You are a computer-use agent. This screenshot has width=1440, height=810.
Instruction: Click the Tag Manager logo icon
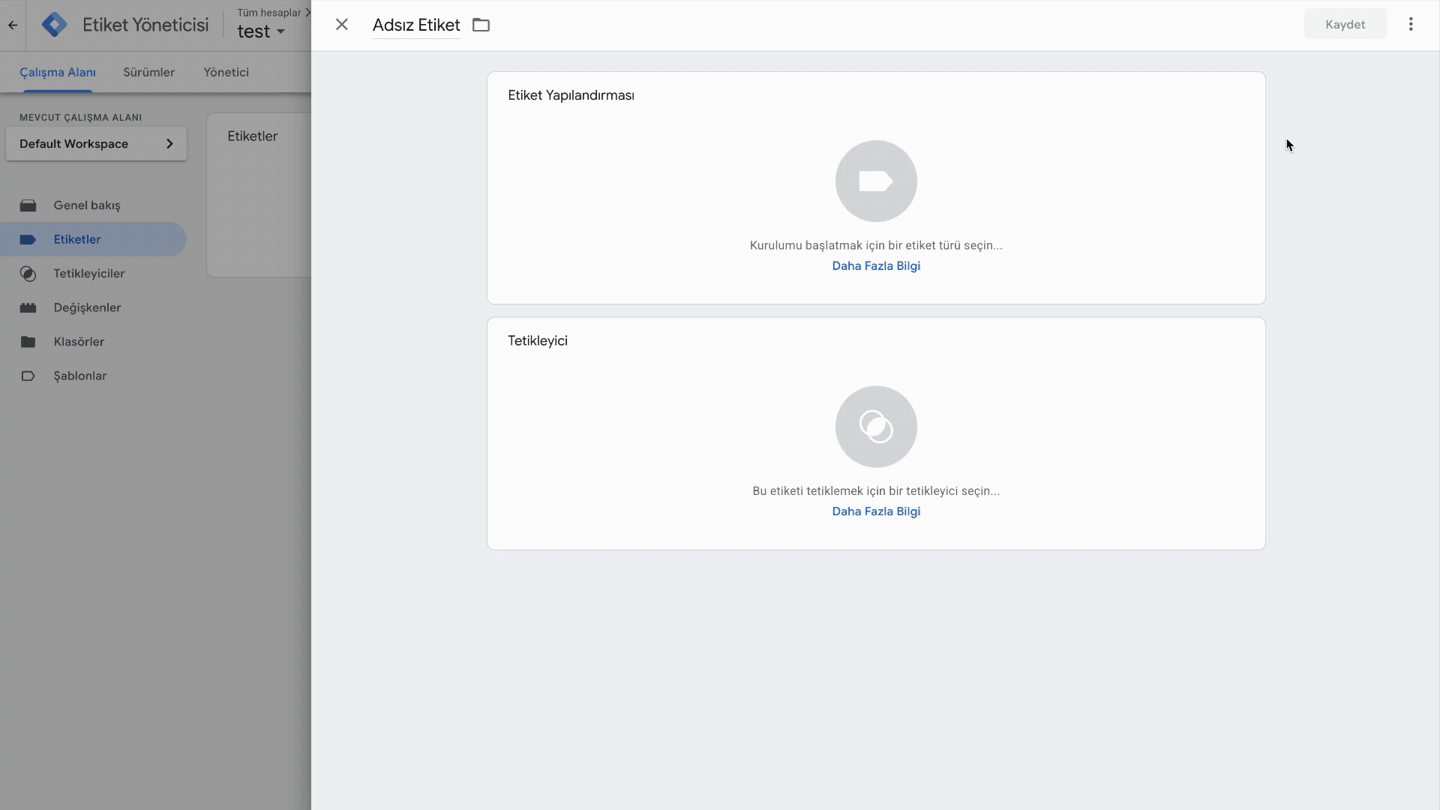(x=54, y=25)
